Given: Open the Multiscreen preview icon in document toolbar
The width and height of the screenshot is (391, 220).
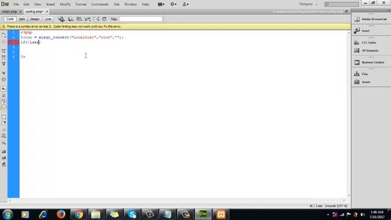Looking at the screenshot, I should [61, 19].
